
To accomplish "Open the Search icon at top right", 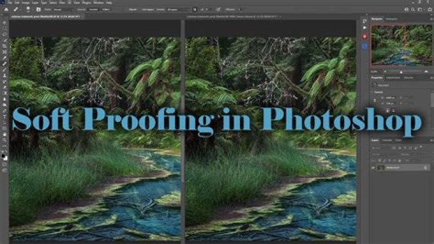I will (413, 9).
